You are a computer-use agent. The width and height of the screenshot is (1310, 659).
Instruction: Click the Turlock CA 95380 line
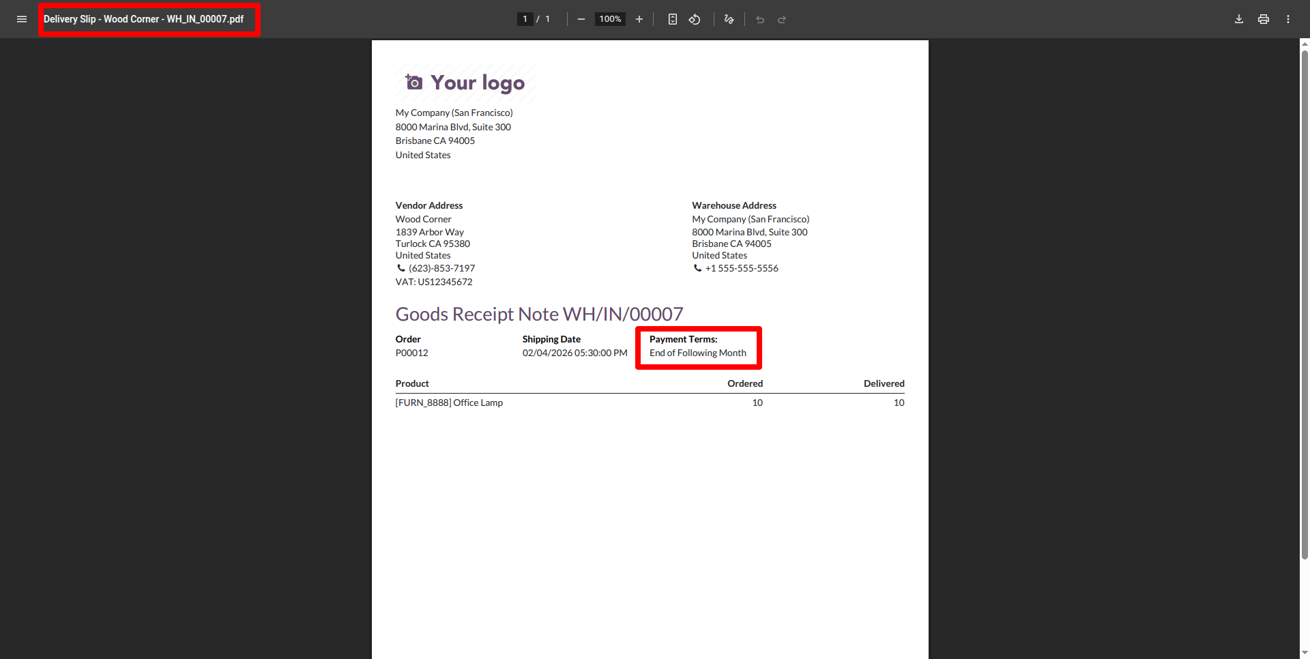[433, 244]
